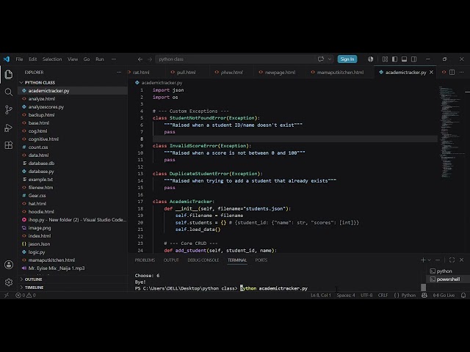The image size is (470, 352).
Task: Open the File menu
Action: pos(20,59)
